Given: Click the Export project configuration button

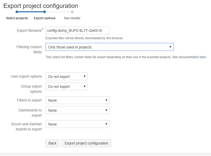Looking at the screenshot, I should click(x=86, y=143).
